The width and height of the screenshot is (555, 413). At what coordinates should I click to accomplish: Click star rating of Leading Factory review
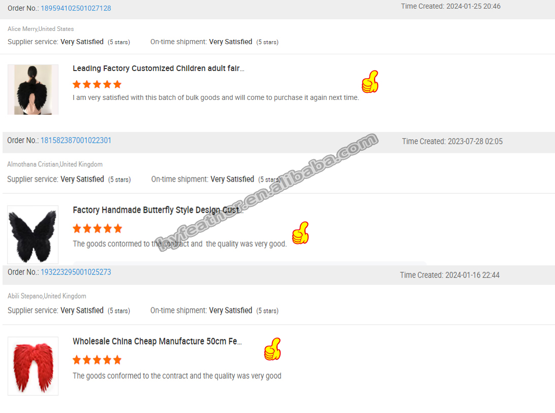97,84
